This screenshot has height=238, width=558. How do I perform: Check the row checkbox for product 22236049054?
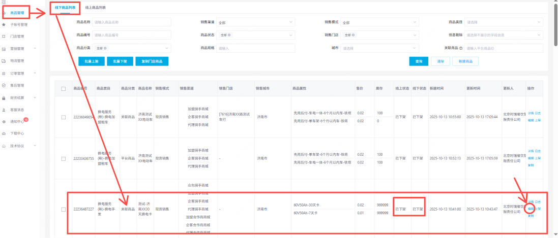pos(64,117)
